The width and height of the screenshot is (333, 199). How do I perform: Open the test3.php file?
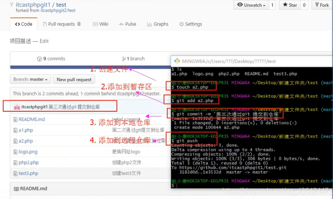(28, 173)
